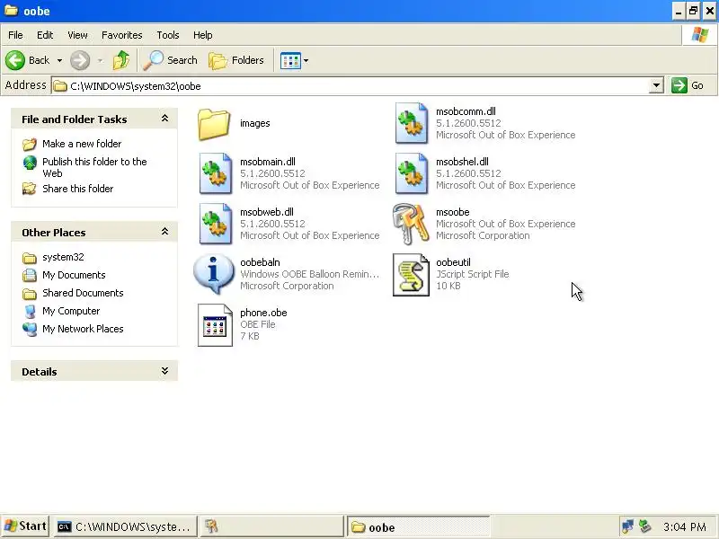Select the oobebaln info balloon icon
Viewport: 719px width, 539px height.
point(214,274)
